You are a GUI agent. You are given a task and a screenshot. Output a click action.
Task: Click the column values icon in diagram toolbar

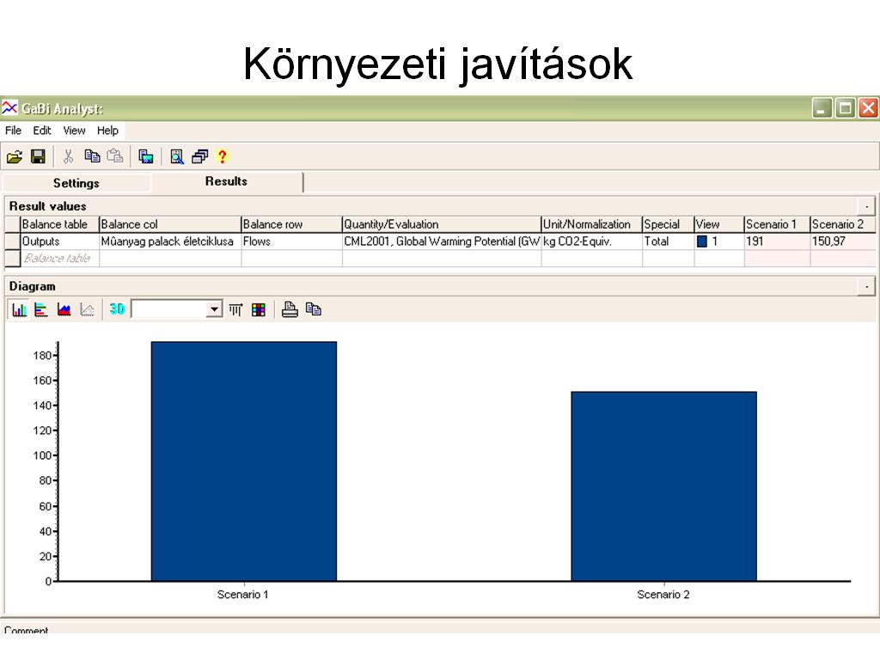coord(235,309)
